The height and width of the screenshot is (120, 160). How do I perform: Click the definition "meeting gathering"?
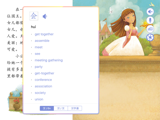pyautogui.click(x=49, y=60)
